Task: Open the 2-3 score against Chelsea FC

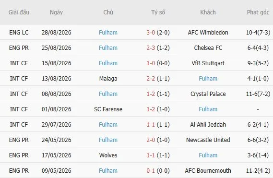Action: (151, 47)
